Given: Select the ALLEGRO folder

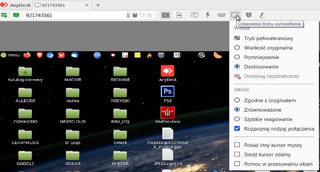Looking at the screenshot, I should click(x=25, y=95).
